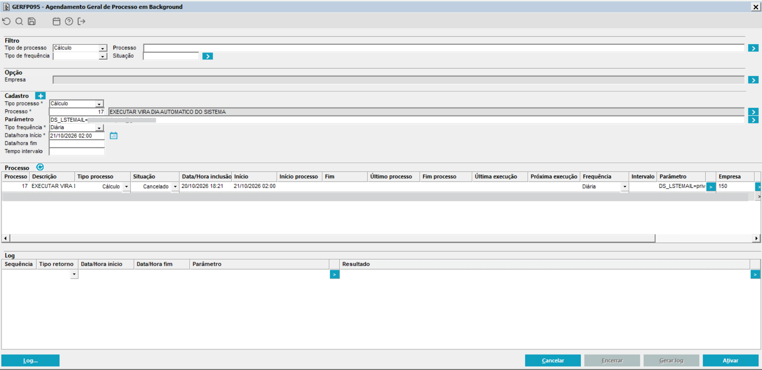Open Tipo frequência dropdown showing Diária
The image size is (762, 370).
coord(99,128)
